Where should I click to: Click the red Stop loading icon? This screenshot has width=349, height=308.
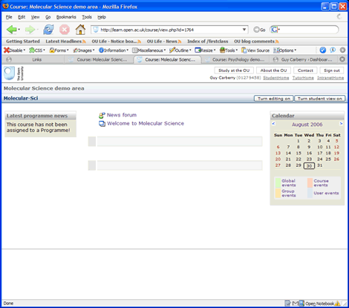[65, 30]
